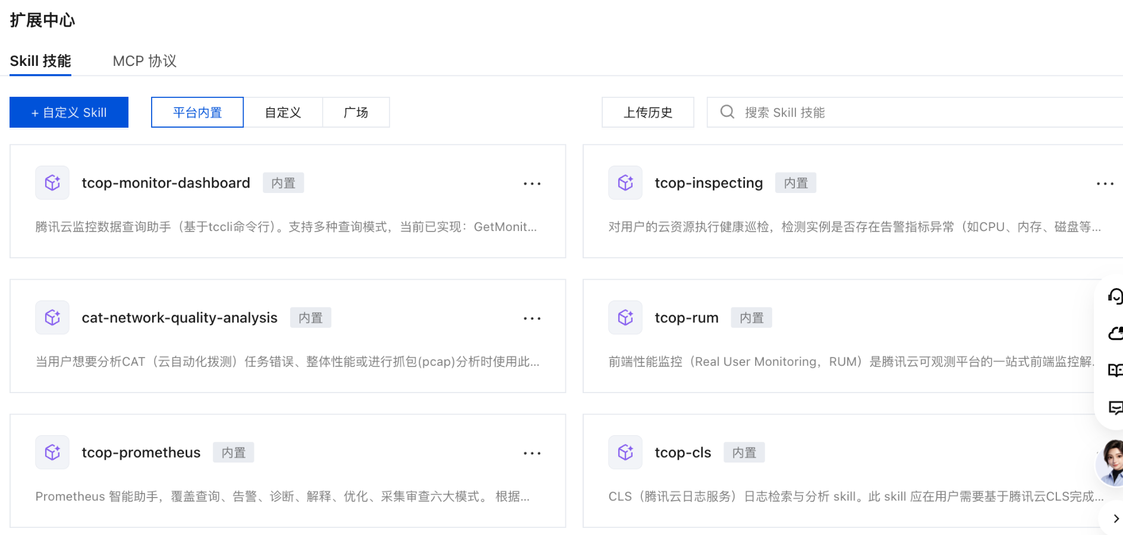The width and height of the screenshot is (1123, 535).
Task: Open more options for tcop-prometheus
Action: 532,453
